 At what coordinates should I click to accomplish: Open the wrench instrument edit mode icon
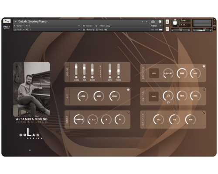coord(7,21)
